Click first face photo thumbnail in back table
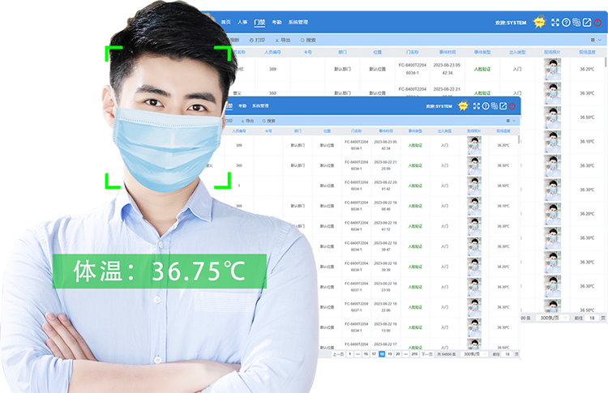The image size is (608, 393). coord(552,70)
